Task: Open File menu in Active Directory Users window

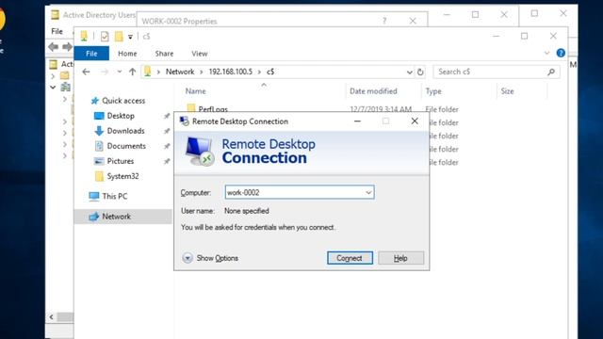Action: click(57, 31)
